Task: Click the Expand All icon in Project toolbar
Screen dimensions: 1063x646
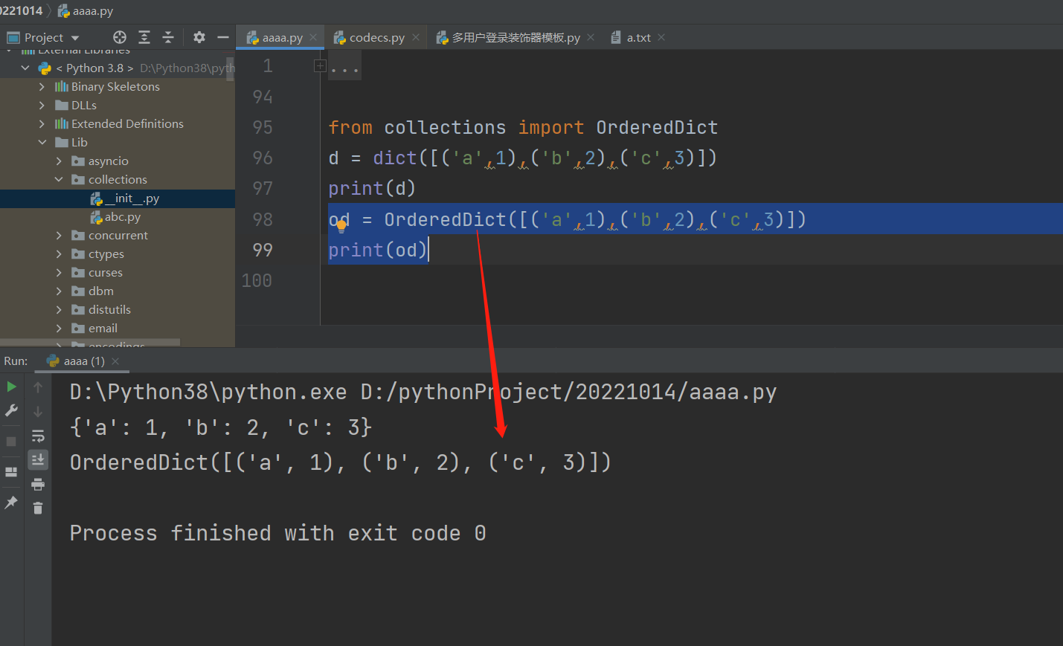Action: 144,37
